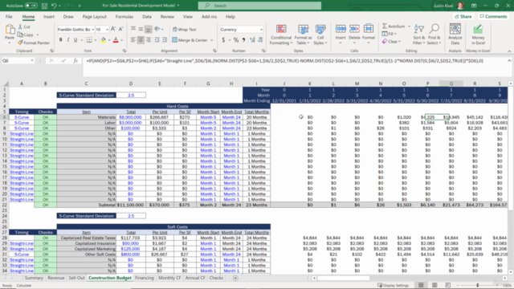The width and height of the screenshot is (514, 289).
Task: Click the Paste clipboard icon
Action: click(10, 30)
